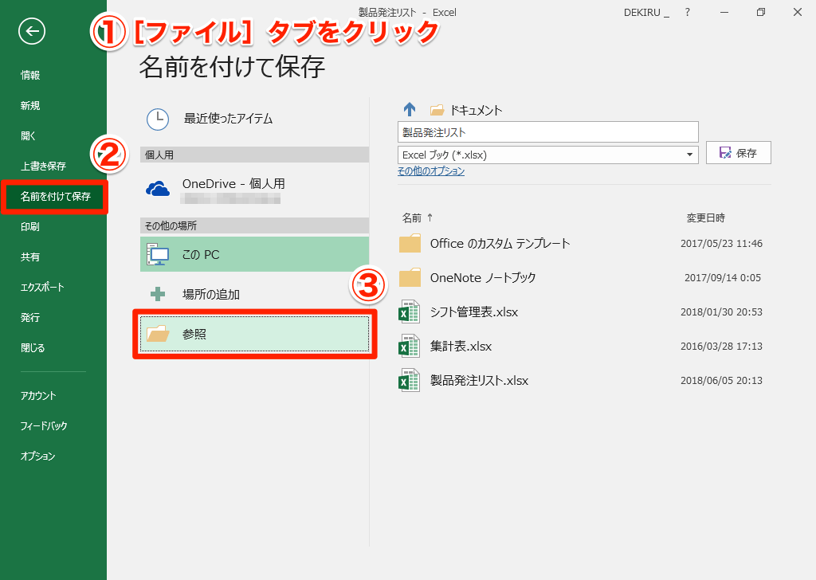Image resolution: width=816 pixels, height=580 pixels.
Task: Click the 保存 button
Action: pyautogui.click(x=739, y=153)
